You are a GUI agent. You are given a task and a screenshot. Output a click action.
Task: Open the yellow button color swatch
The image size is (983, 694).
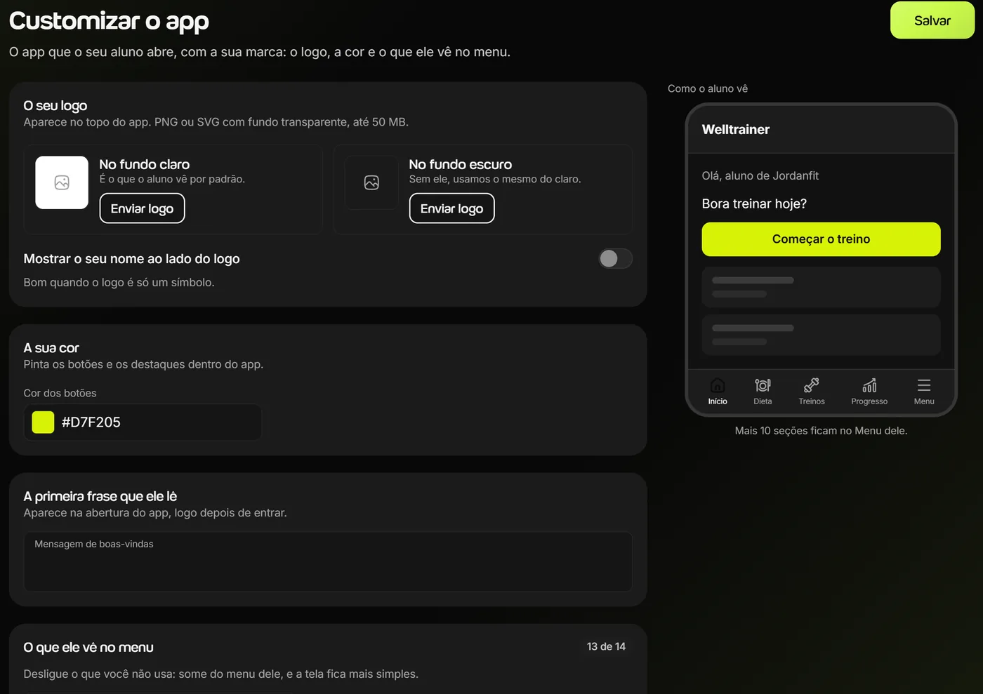point(43,422)
